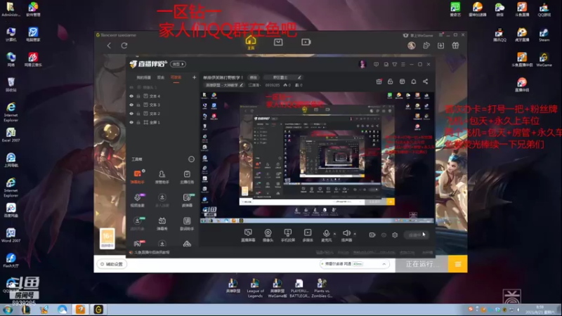Open the Word 2007 desktop shortcut
562x316 pixels.
11,235
